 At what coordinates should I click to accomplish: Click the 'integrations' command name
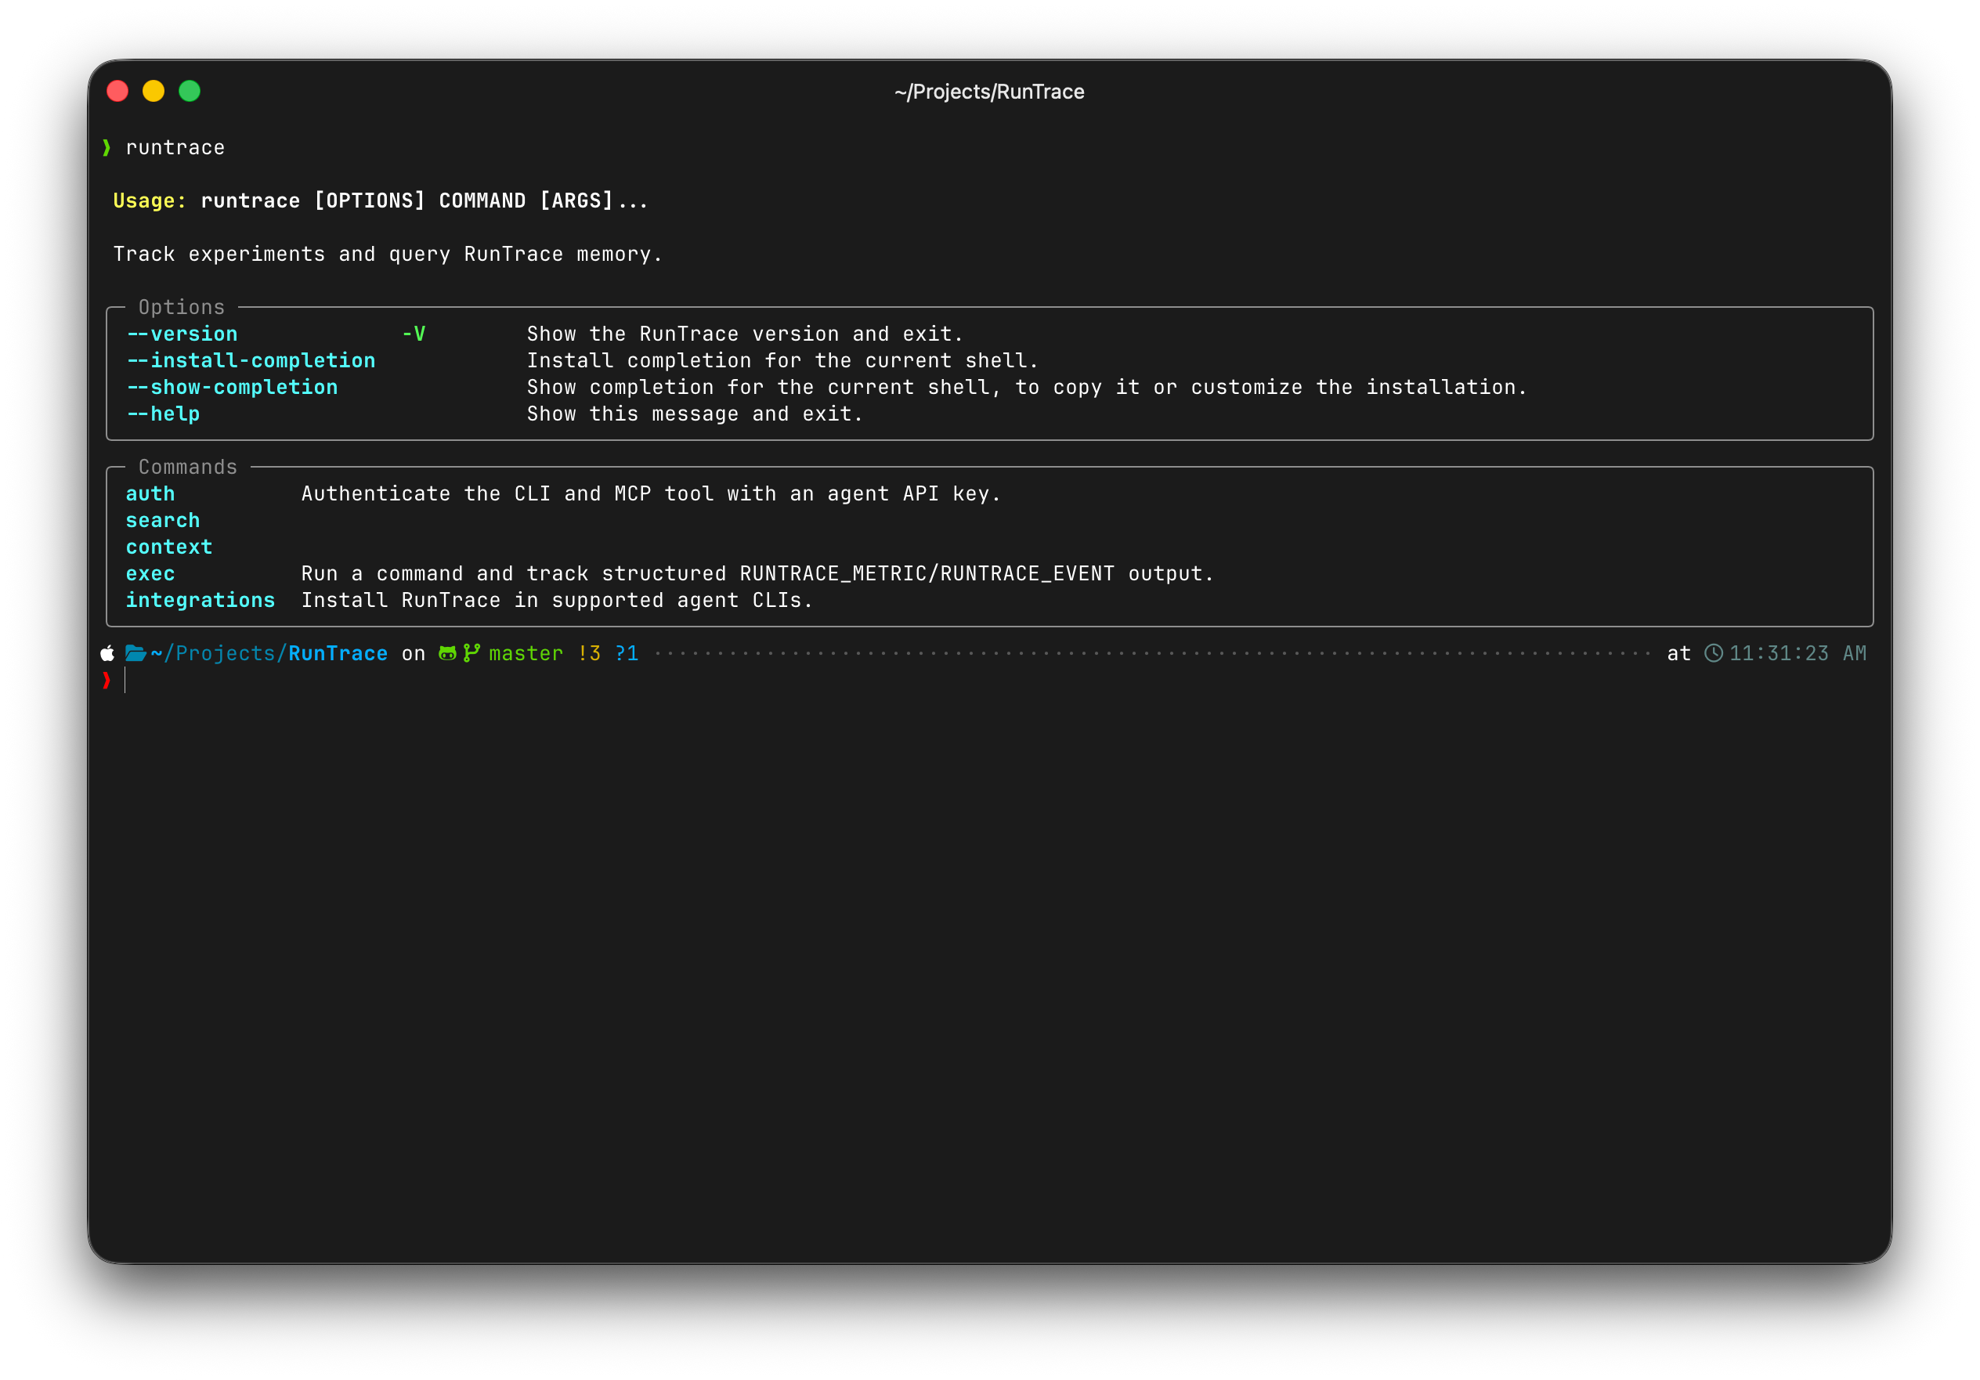(200, 600)
